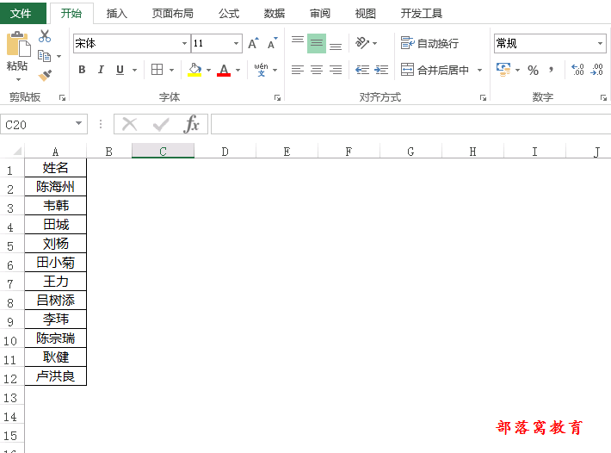This screenshot has width=611, height=453.
Task: Toggle Bold formatting
Action: 82,70
